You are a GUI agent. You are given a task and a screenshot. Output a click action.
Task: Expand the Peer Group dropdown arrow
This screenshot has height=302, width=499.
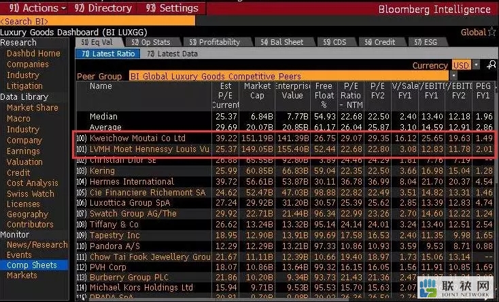pos(453,76)
